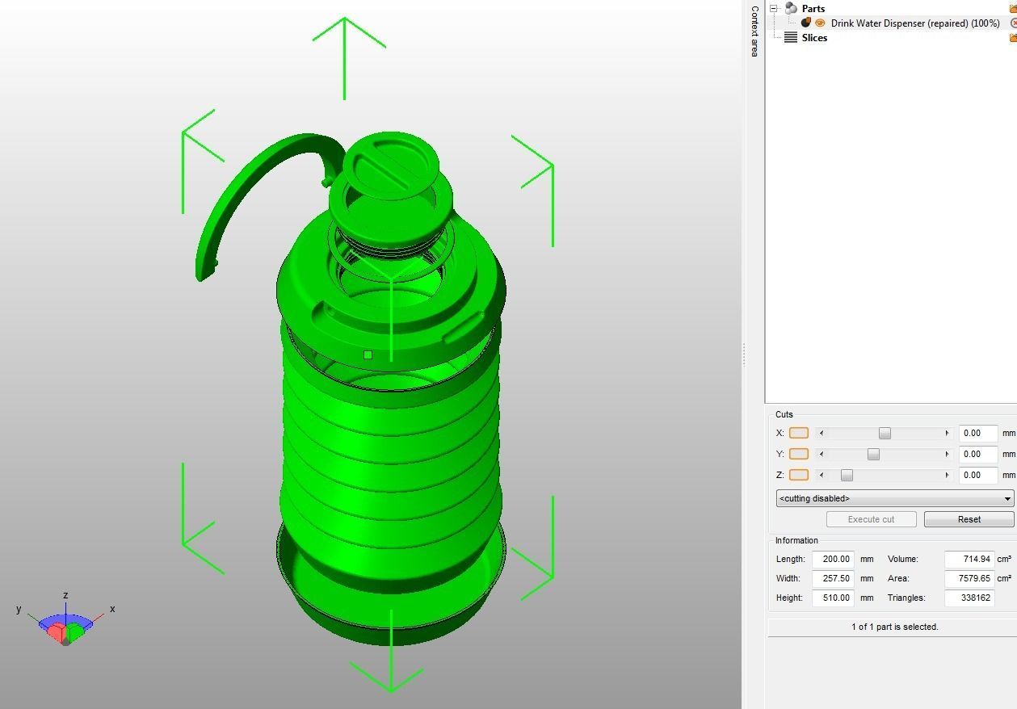
Task: Increase Y cut with the right arrow
Action: (x=947, y=454)
